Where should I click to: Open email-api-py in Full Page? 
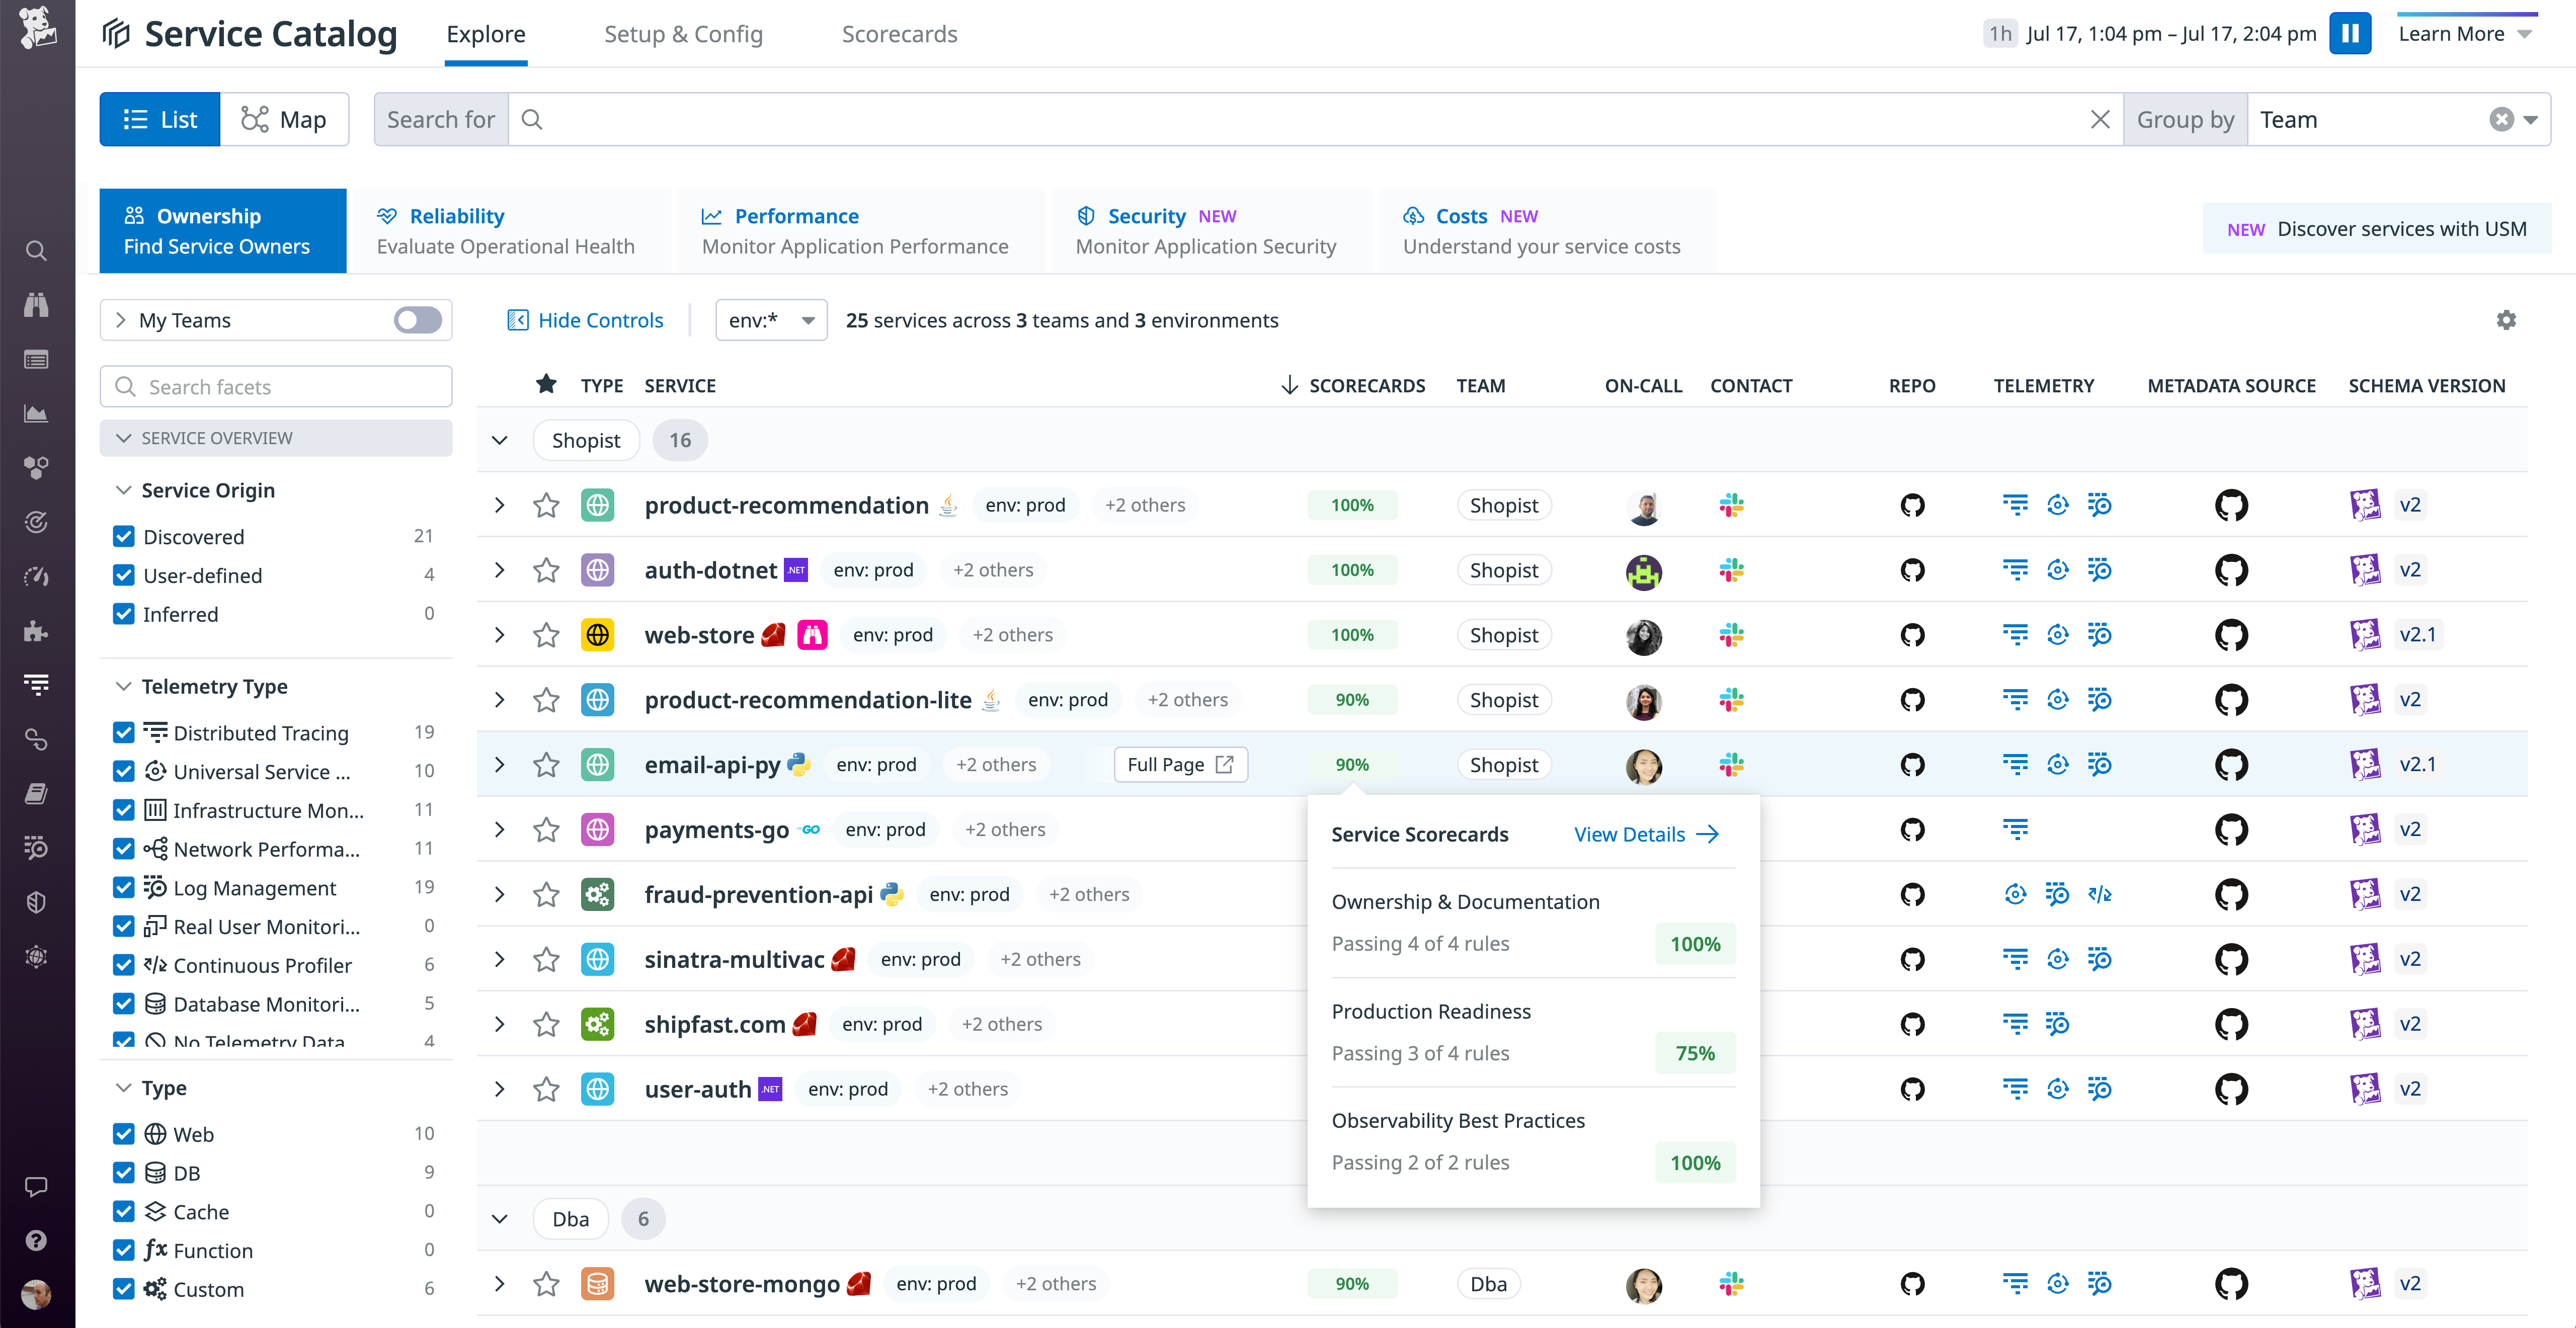[1179, 764]
